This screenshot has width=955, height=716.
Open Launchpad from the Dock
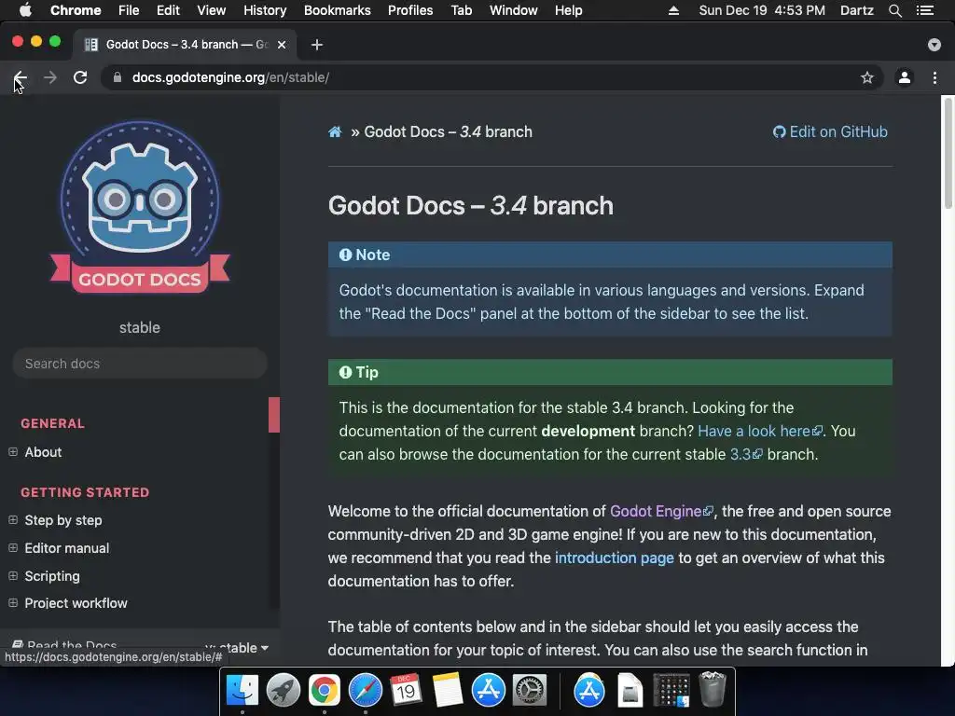point(284,690)
